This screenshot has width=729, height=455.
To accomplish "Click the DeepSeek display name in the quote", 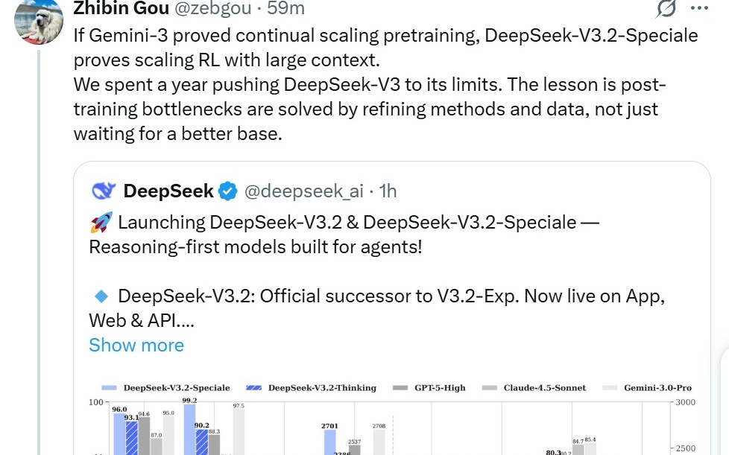I will pos(170,191).
